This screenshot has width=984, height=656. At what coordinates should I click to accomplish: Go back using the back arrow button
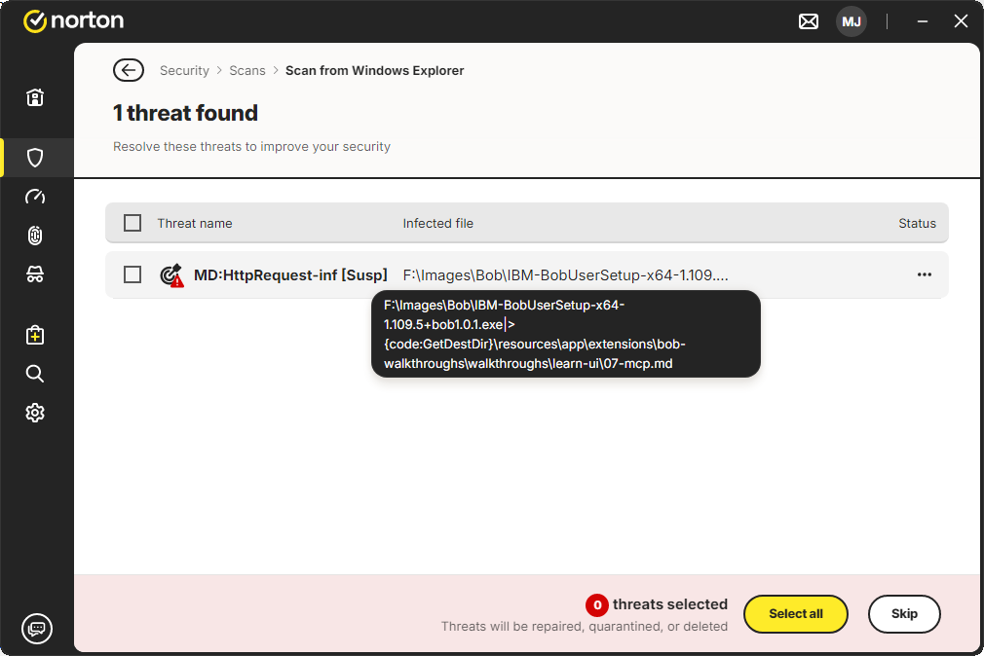pyautogui.click(x=129, y=70)
